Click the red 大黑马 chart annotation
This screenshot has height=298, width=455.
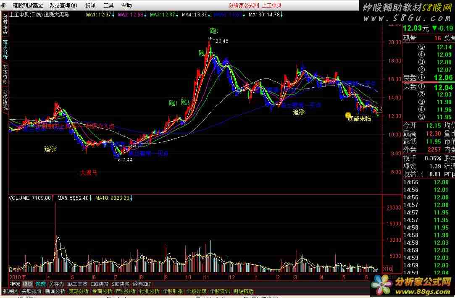(x=89, y=173)
